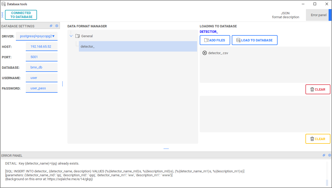Collapse the General tree node
The image size is (332, 188).
(x=71, y=36)
